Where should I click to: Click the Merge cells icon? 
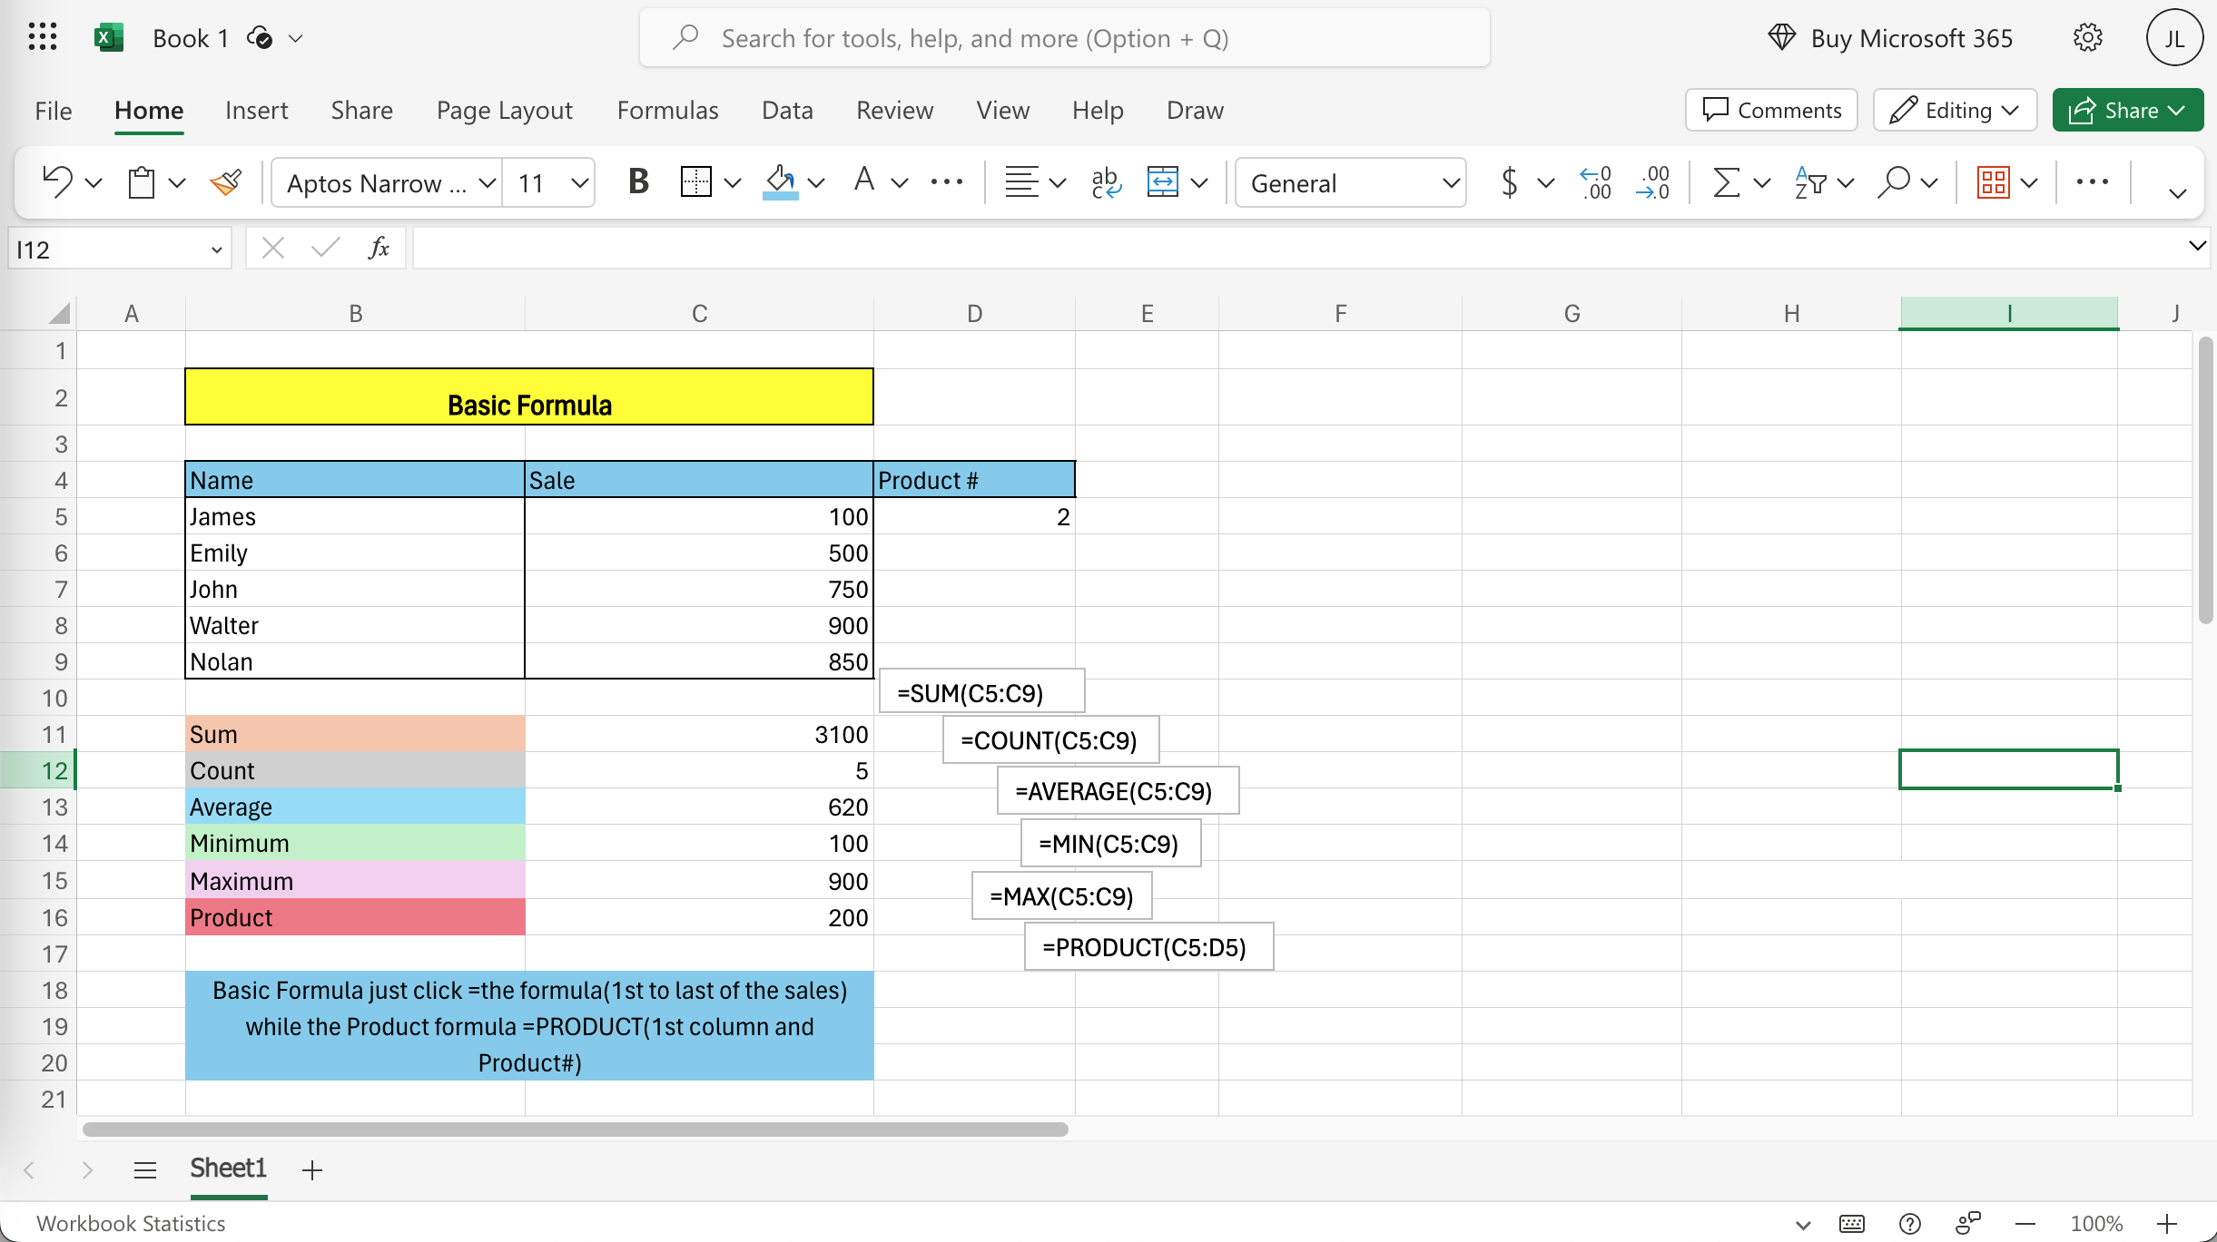click(x=1162, y=182)
